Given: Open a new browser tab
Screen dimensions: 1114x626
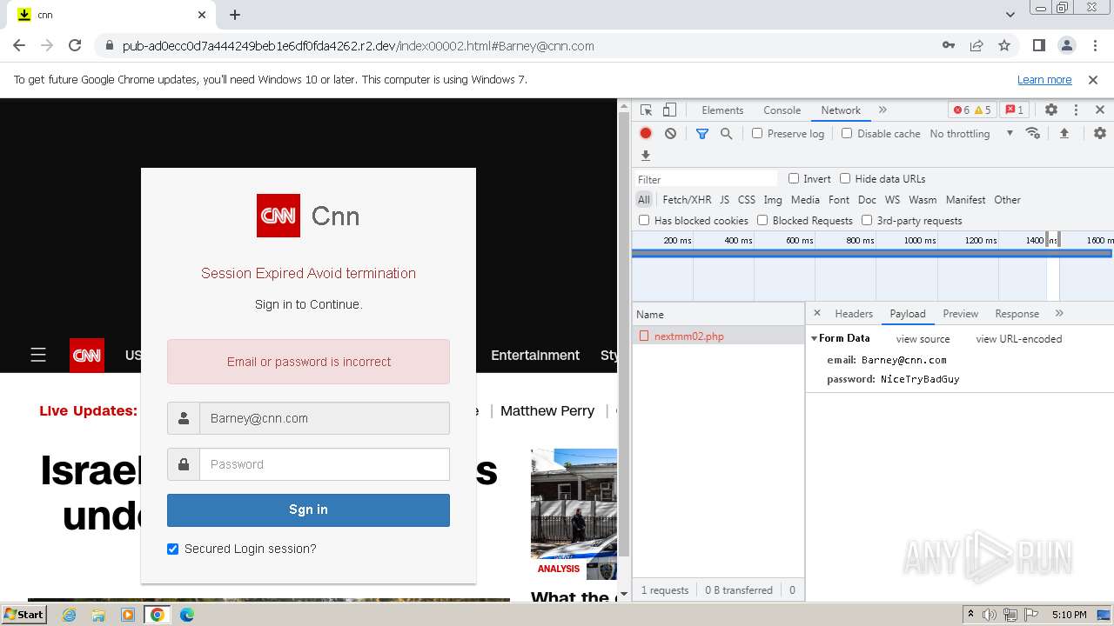Looking at the screenshot, I should point(235,15).
